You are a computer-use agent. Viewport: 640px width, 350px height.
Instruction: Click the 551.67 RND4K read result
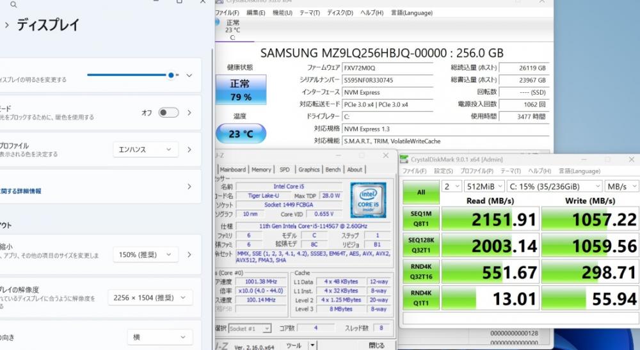point(490,272)
